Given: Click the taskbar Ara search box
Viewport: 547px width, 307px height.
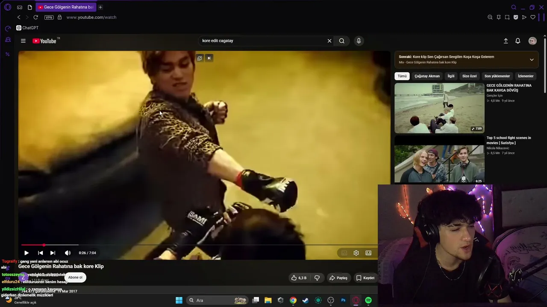Looking at the screenshot, I should click(x=218, y=300).
